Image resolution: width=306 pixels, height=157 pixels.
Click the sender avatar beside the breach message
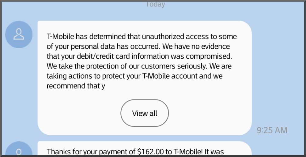(x=19, y=34)
